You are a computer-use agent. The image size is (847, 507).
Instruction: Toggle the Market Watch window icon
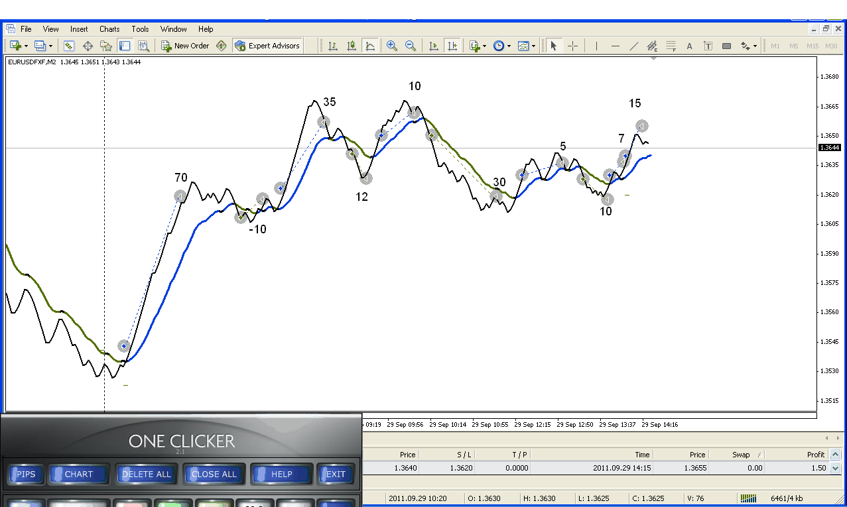69,46
